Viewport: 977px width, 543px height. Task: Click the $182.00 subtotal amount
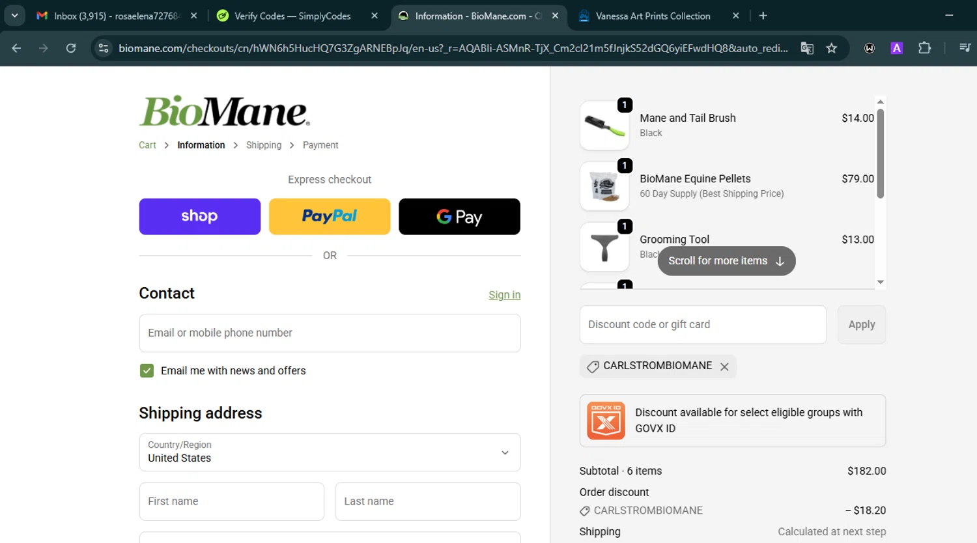(867, 471)
